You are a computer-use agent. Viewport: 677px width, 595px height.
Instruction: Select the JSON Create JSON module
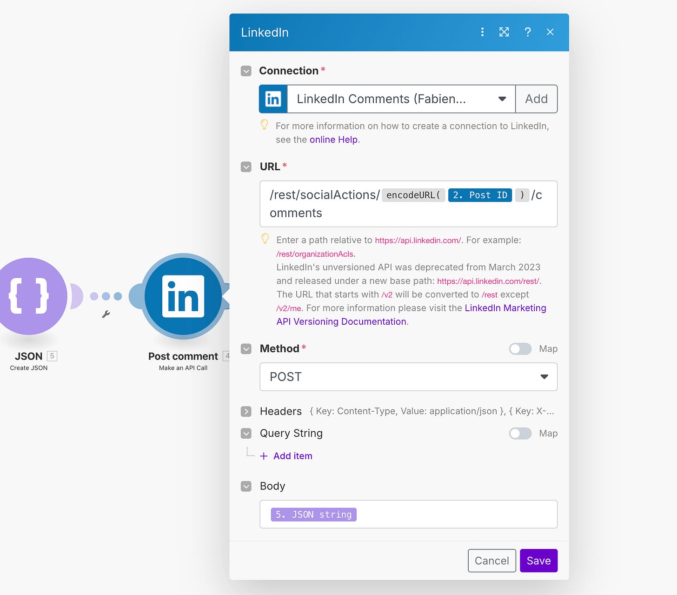point(29,296)
